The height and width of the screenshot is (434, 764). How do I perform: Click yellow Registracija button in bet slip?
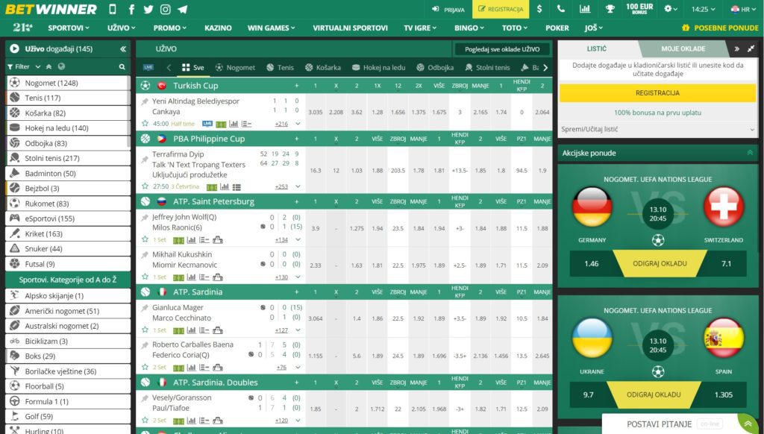coord(657,93)
